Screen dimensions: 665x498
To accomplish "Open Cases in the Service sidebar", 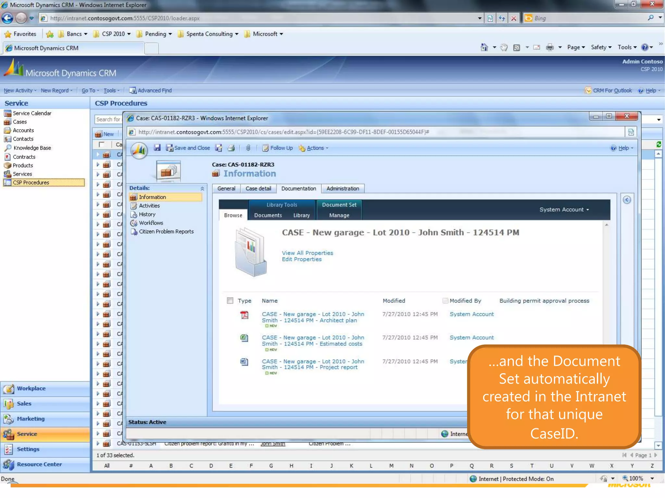I will (19, 122).
